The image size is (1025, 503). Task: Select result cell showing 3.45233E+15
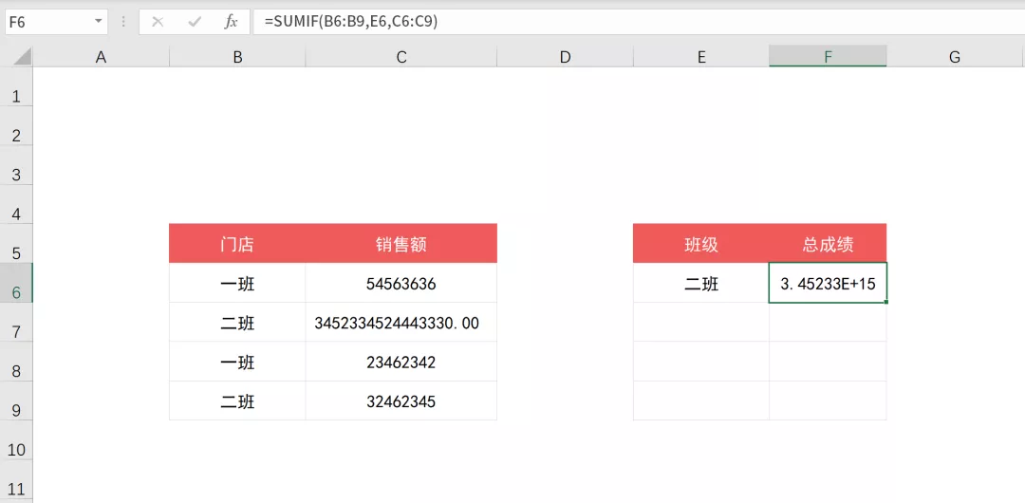(x=829, y=283)
